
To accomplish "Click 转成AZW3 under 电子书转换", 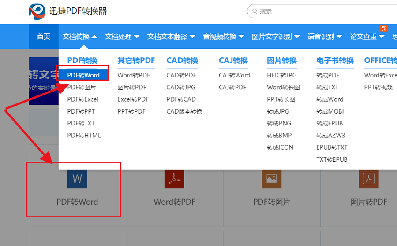I will pos(331,136).
